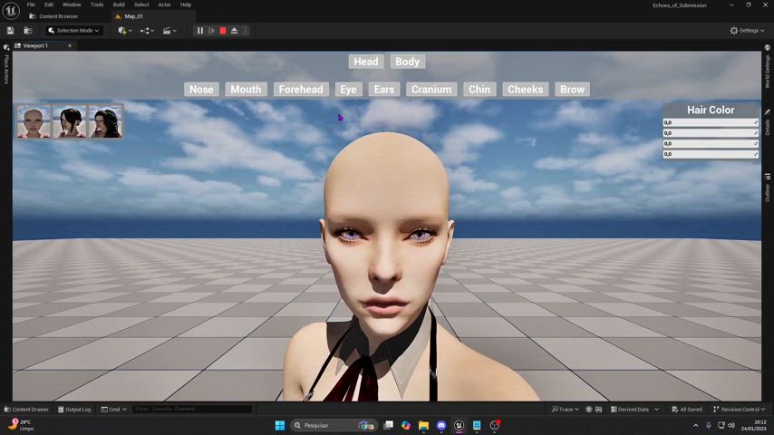Click the Eject from player icon
Image resolution: width=774 pixels, height=435 pixels.
click(x=235, y=31)
